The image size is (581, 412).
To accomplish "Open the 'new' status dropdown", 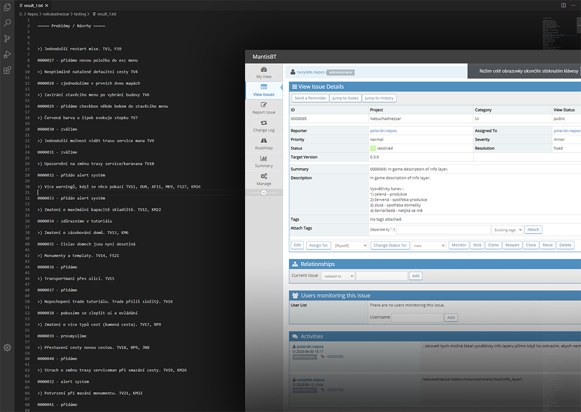I will coord(428,245).
